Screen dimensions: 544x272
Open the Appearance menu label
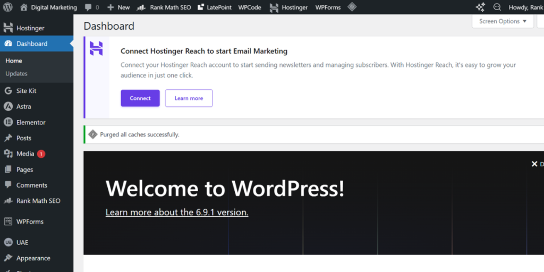click(33, 258)
